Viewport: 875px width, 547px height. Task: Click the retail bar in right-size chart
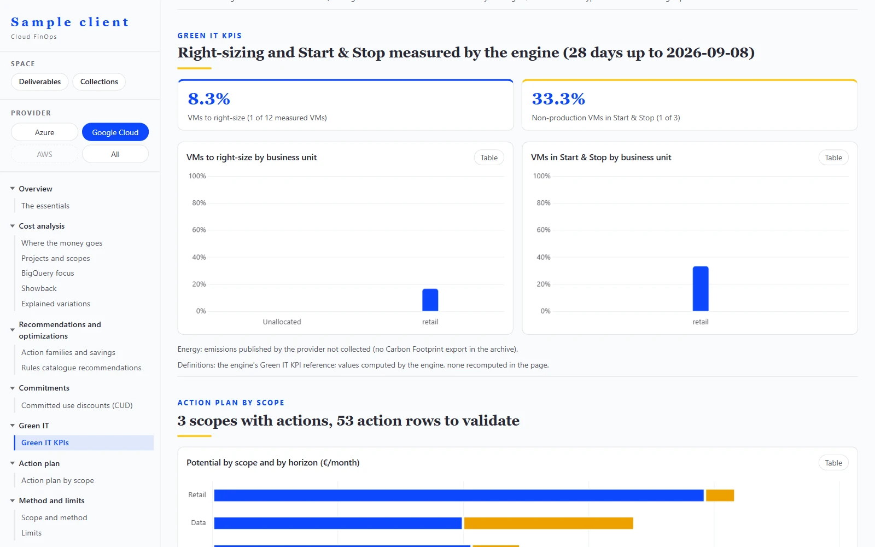click(430, 300)
